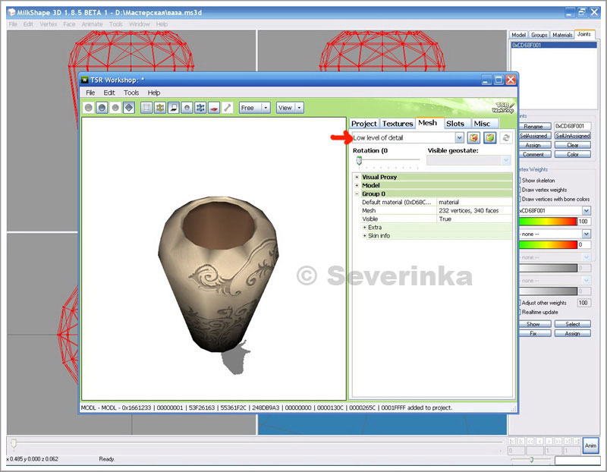Collapse the Group 0 section
The height and width of the screenshot is (472, 607).
pos(357,194)
